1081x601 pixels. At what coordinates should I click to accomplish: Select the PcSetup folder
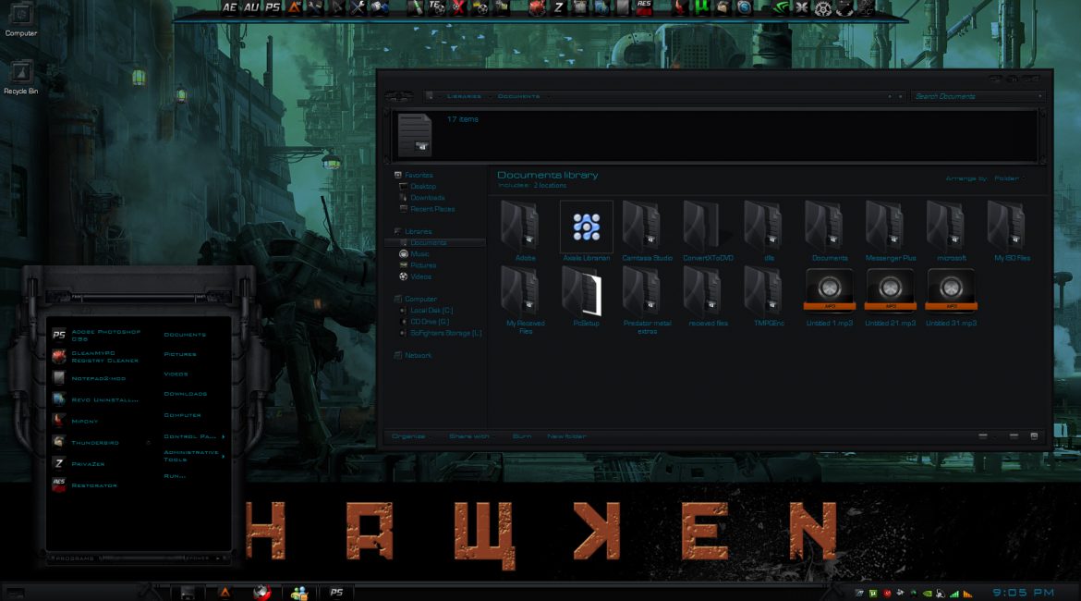coord(586,297)
